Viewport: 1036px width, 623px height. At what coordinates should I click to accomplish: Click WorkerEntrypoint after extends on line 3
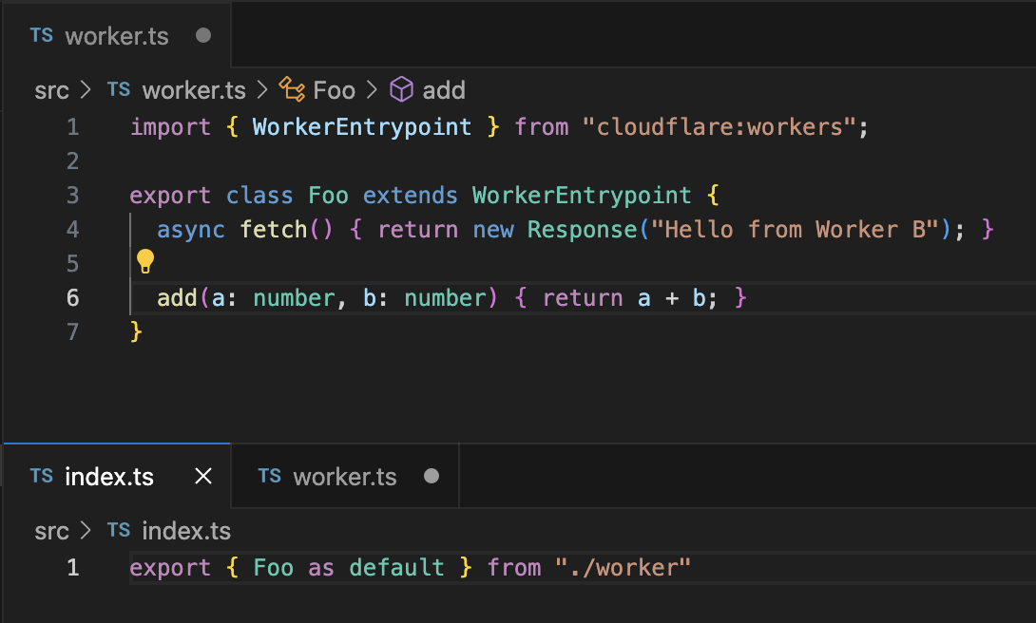click(582, 196)
